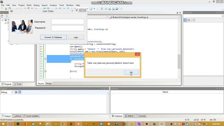This screenshot has height=126, width=224.
Task: Open the Help menu
Action: coord(78,5)
